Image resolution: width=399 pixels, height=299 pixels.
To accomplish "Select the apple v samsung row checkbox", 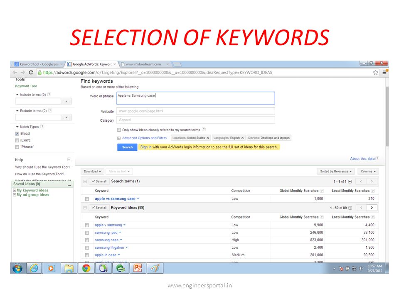I will point(87,225).
